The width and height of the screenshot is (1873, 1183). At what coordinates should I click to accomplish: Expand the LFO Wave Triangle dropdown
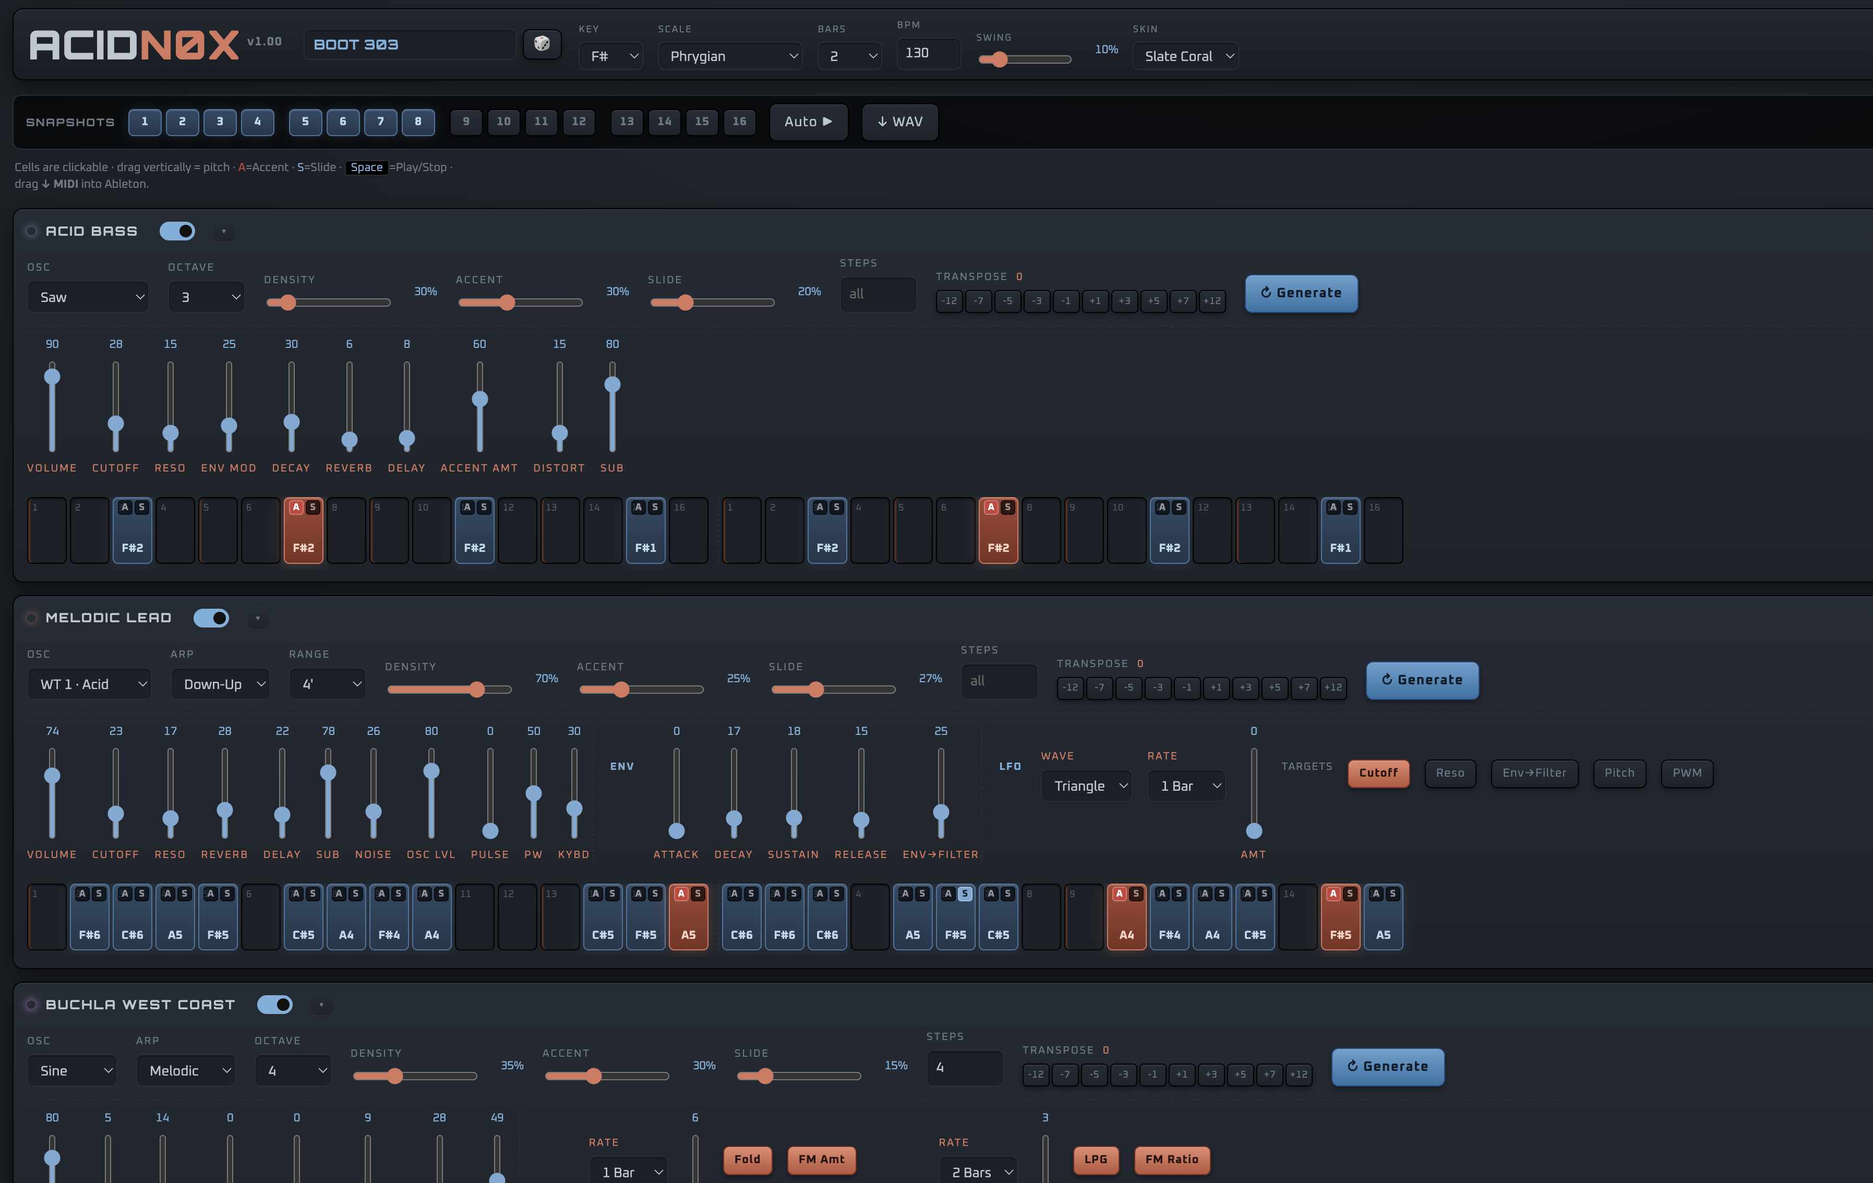pyautogui.click(x=1086, y=786)
